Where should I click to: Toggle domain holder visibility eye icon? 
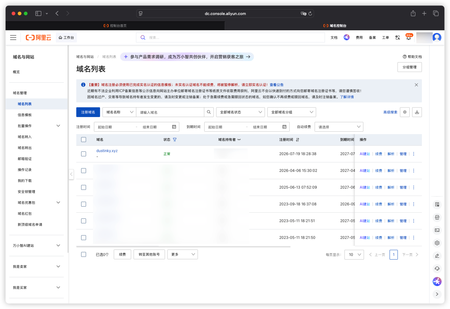(239, 140)
